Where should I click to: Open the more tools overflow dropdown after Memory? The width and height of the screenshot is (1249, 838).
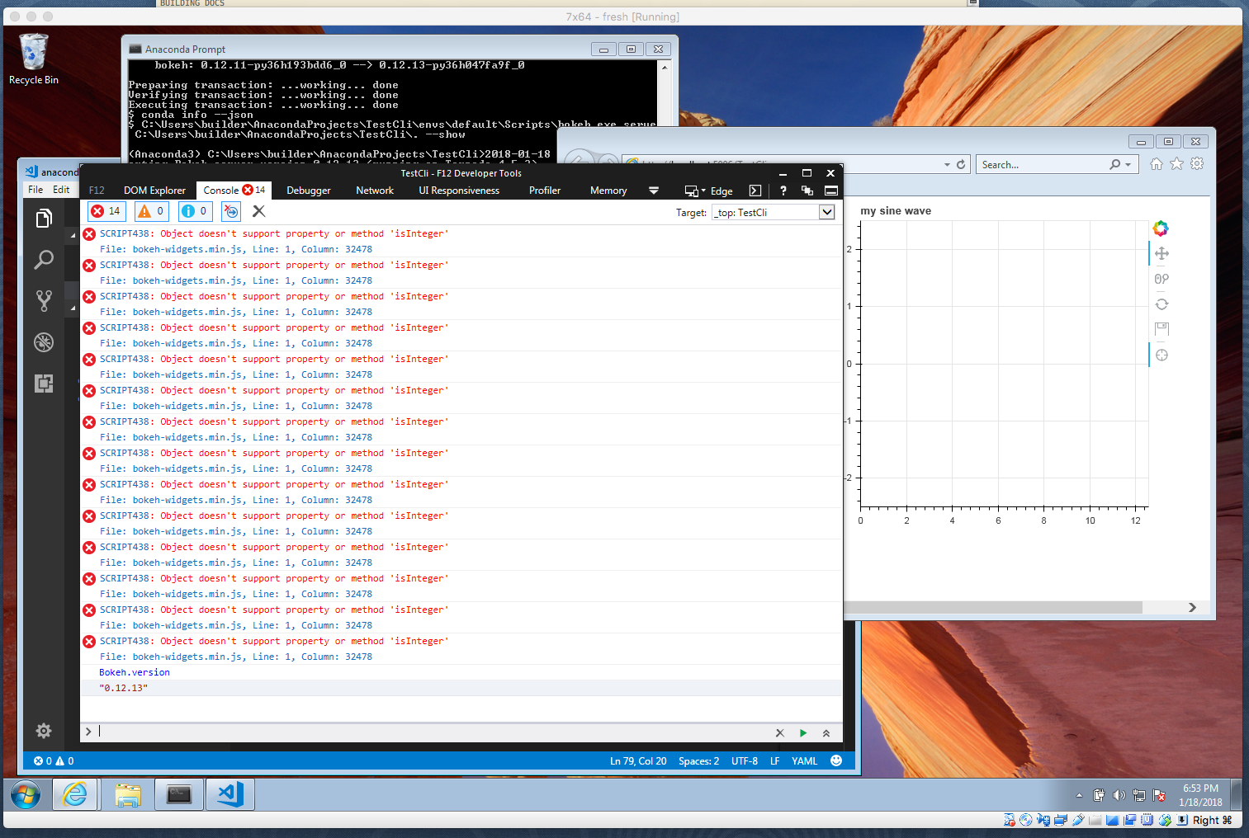coord(654,191)
